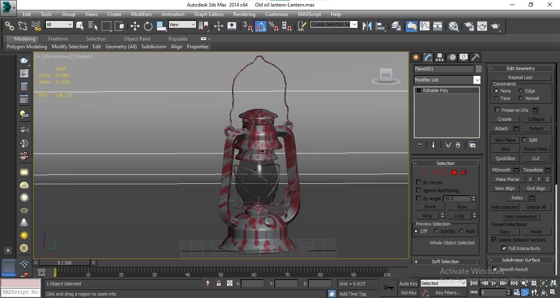The image size is (560, 298).
Task: Check the Split checkbox
Action: (x=524, y=140)
